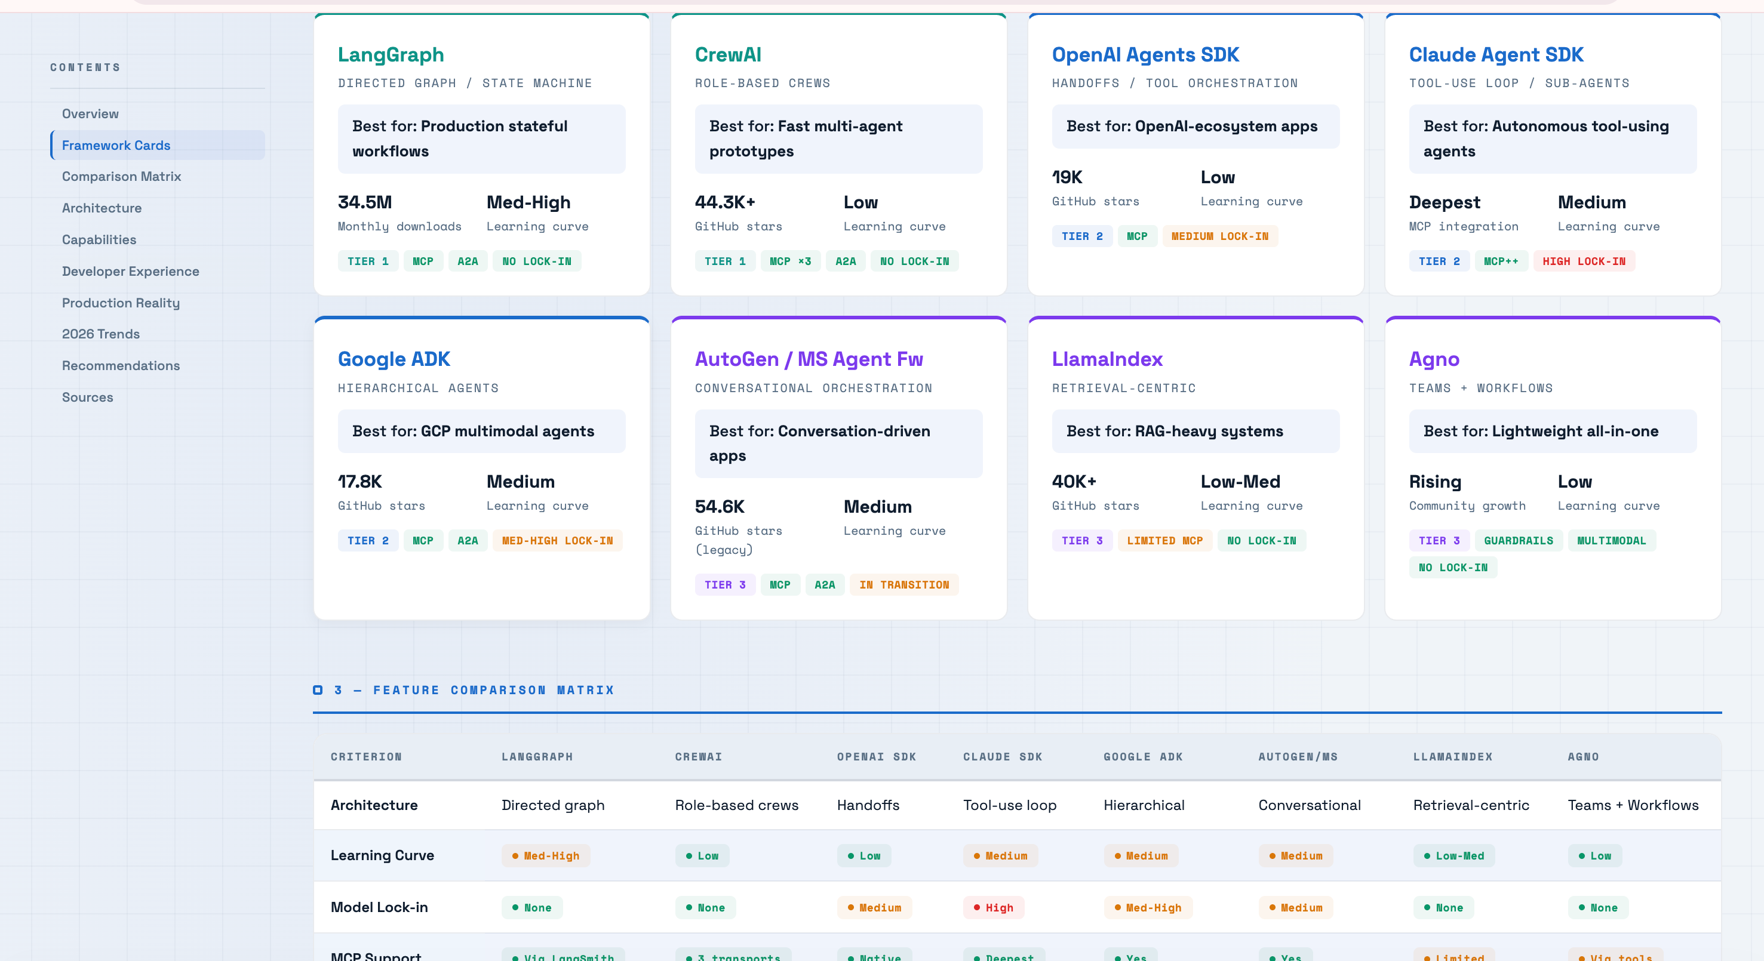The height and width of the screenshot is (961, 1764).
Task: Select the OpenAI Agents SDK heading
Action: (1145, 55)
